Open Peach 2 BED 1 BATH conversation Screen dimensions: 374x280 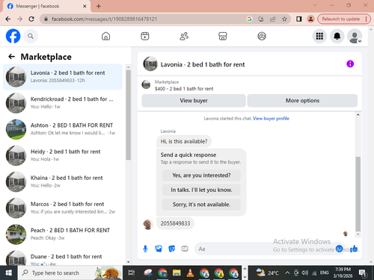point(63,234)
